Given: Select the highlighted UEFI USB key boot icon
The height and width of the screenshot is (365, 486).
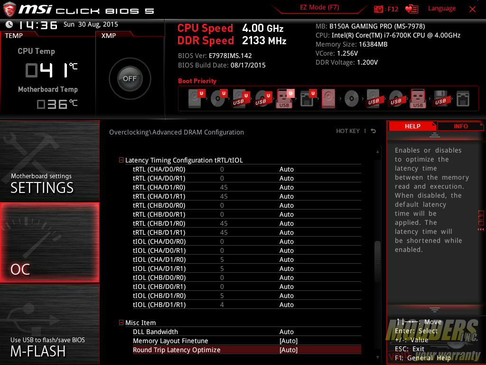Looking at the screenshot, I should pyautogui.click(x=285, y=98).
